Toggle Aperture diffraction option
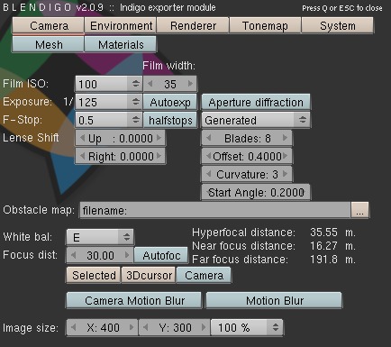The width and height of the screenshot is (391, 347). coord(256,102)
